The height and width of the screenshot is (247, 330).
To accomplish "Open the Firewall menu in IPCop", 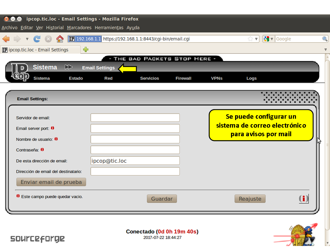I will 183,78.
